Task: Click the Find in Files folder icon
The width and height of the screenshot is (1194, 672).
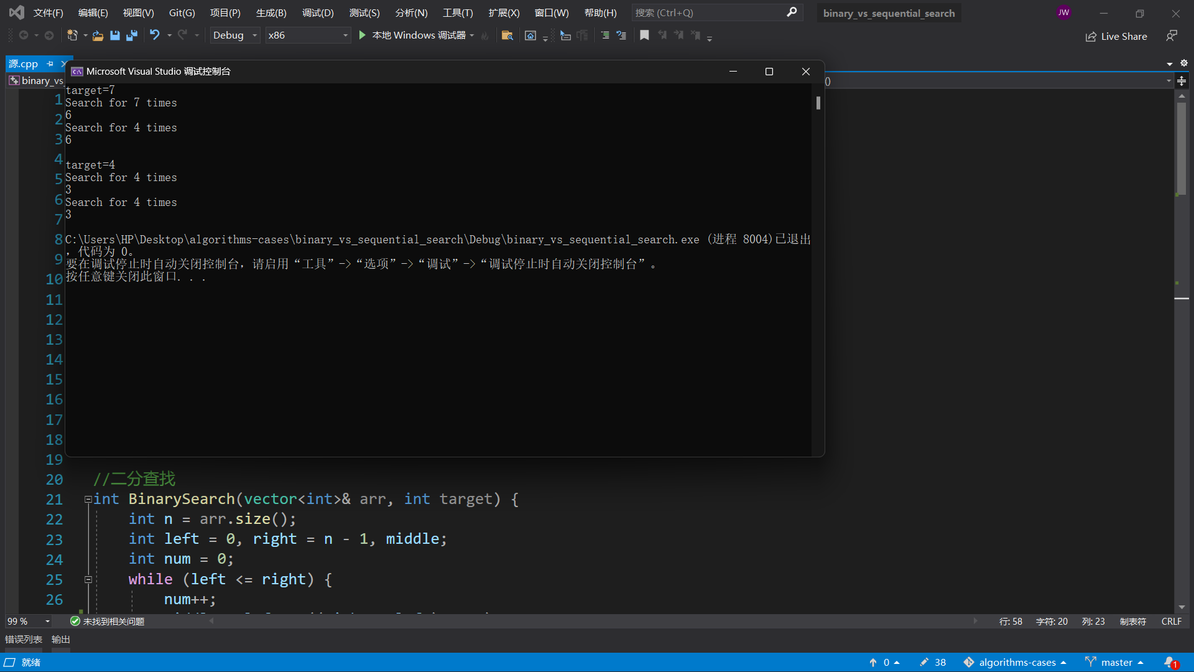Action: point(507,35)
